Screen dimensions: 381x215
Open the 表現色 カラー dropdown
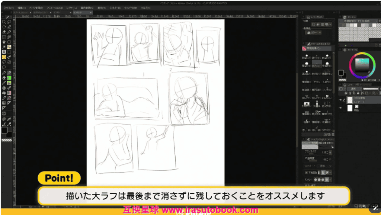point(313,33)
